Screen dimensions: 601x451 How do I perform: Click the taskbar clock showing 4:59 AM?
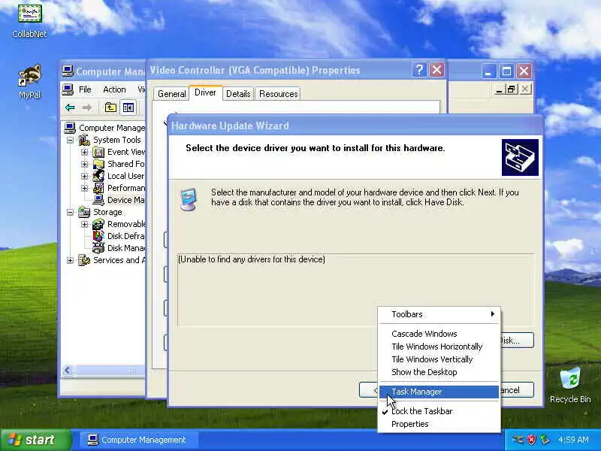[x=573, y=440]
